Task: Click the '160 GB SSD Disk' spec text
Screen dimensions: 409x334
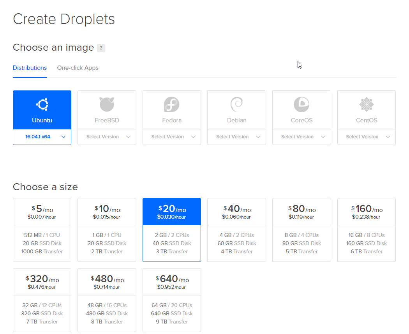Action: click(367, 243)
